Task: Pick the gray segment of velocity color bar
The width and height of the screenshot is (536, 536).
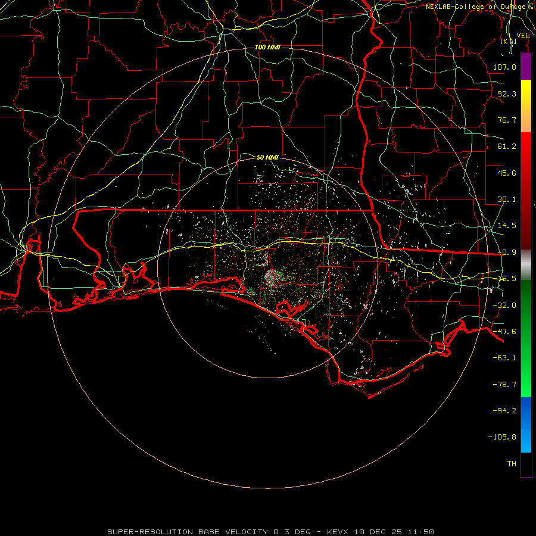Action: click(x=526, y=265)
